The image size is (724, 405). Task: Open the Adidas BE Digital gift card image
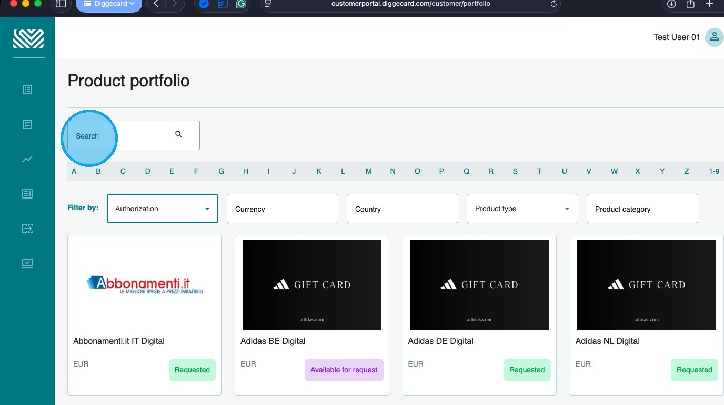tap(312, 284)
